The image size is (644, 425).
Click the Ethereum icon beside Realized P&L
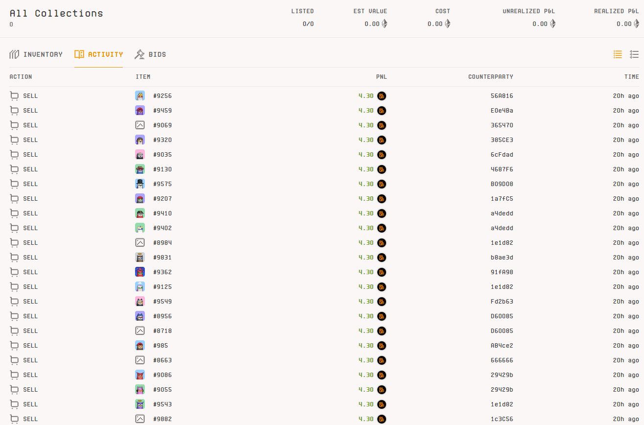click(x=637, y=24)
